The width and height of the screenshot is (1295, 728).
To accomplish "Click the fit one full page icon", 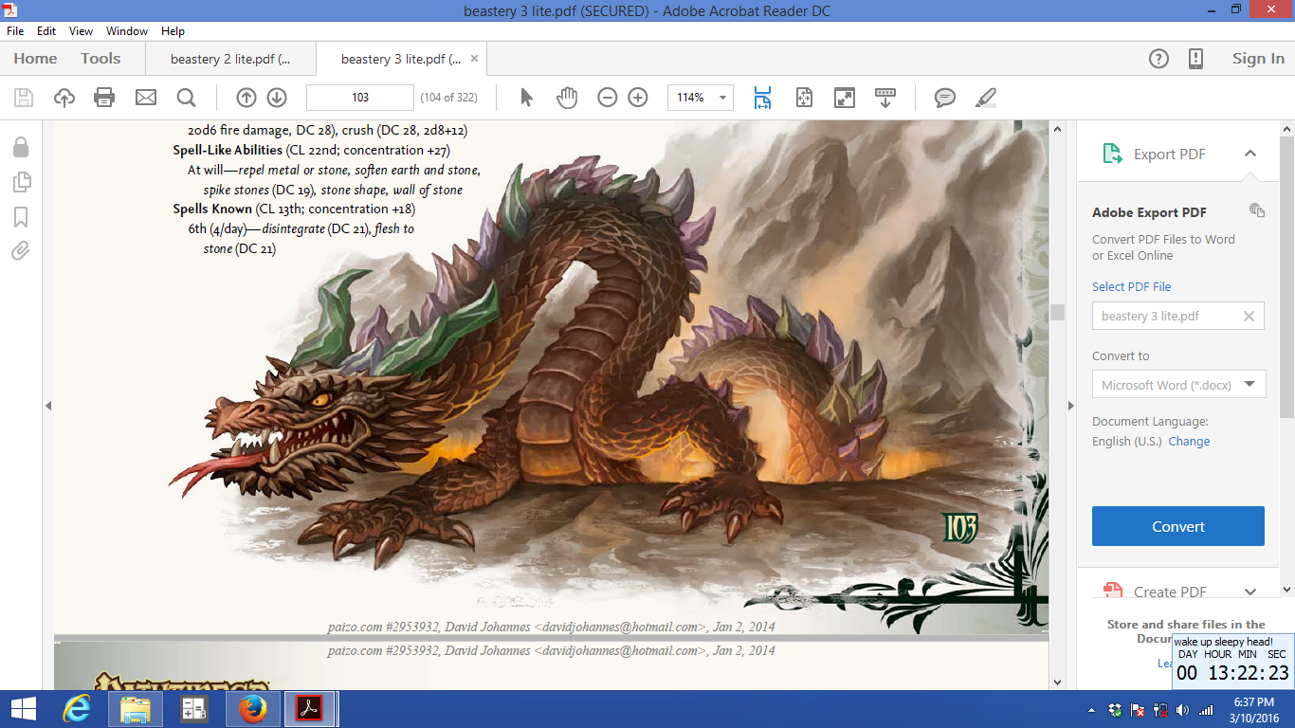I will click(804, 97).
